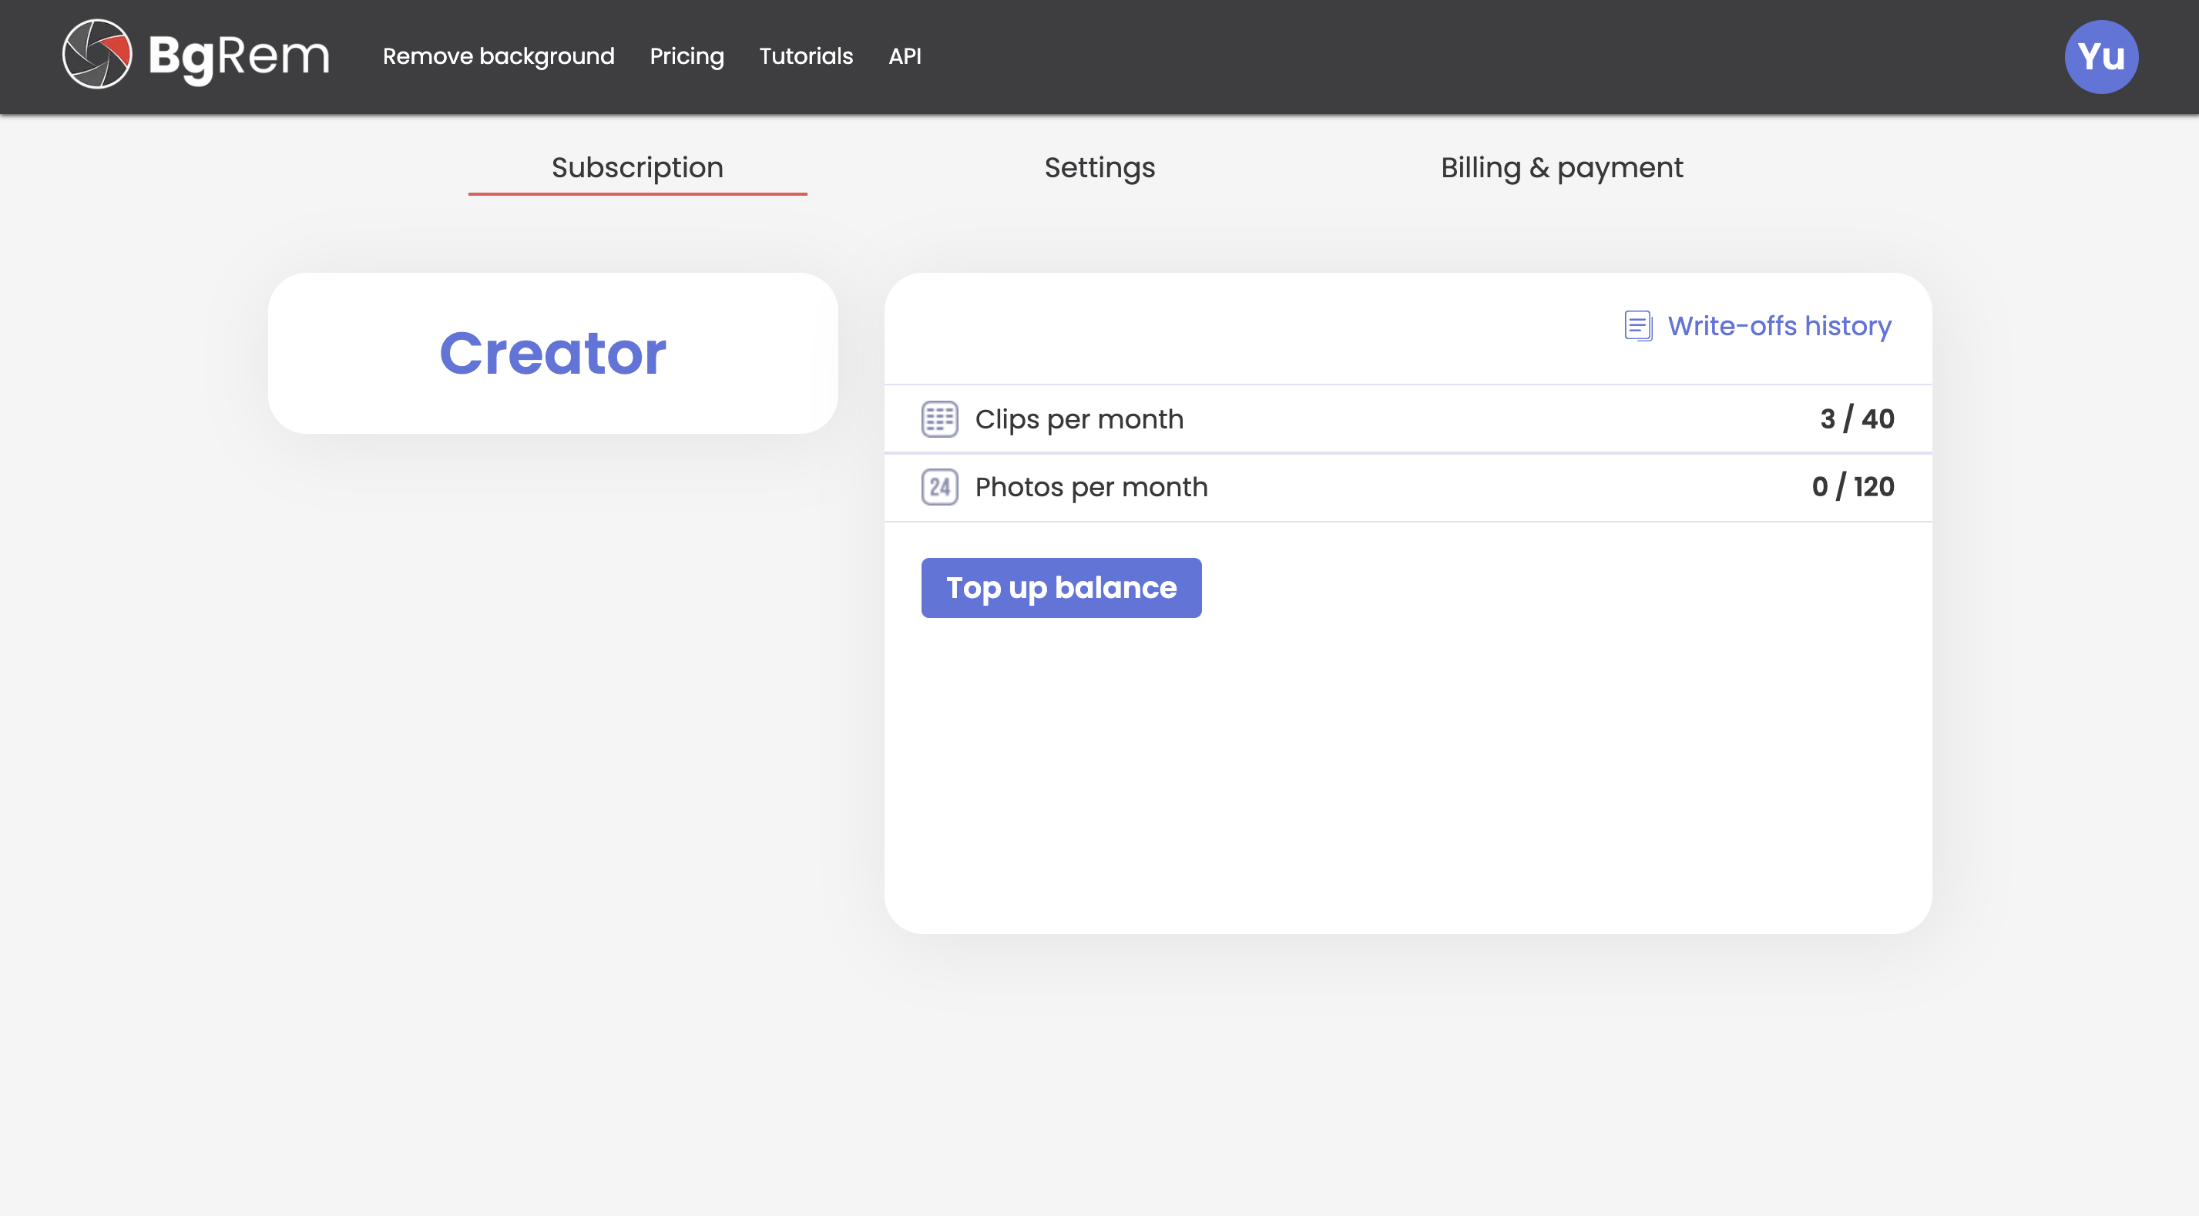The height and width of the screenshot is (1216, 2199).
Task: Click the Write-offs history document icon
Action: 1637,325
